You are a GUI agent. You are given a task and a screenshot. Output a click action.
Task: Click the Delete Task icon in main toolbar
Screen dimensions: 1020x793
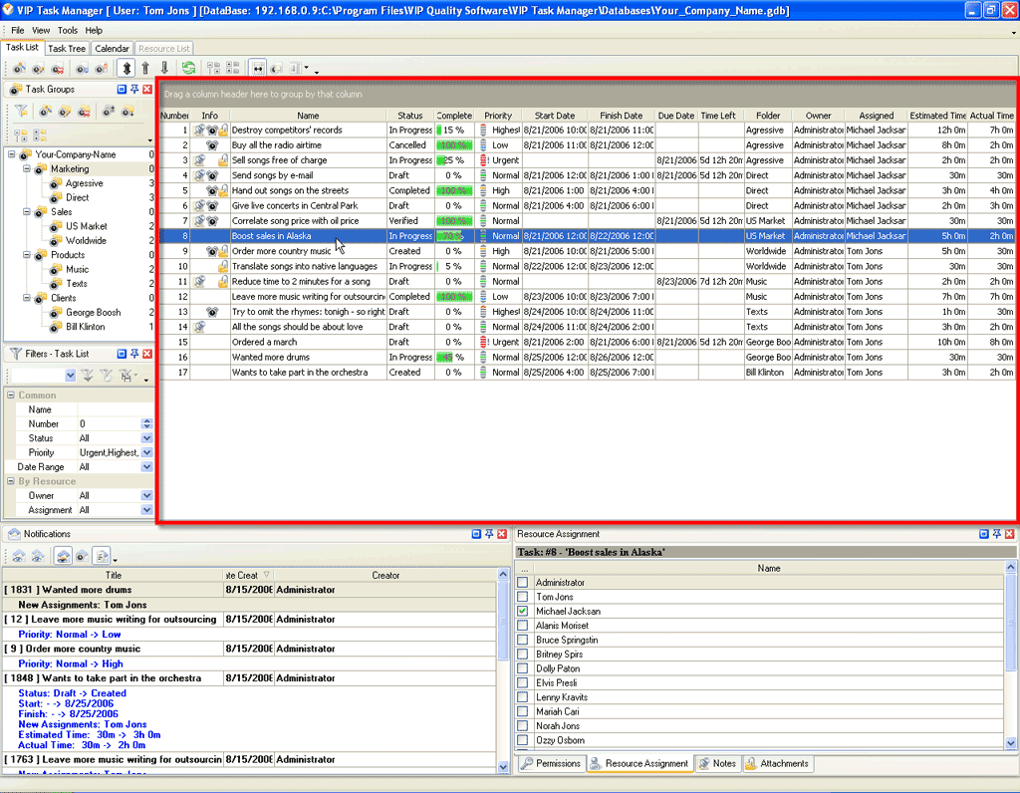(59, 69)
